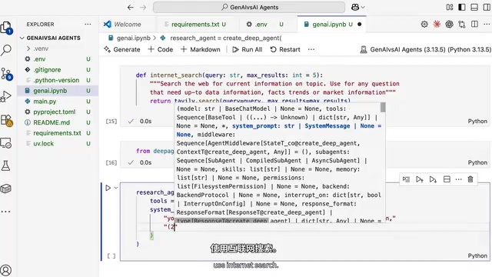Go forward in navigation history
This screenshot has width=492, height=277.
[143, 7]
